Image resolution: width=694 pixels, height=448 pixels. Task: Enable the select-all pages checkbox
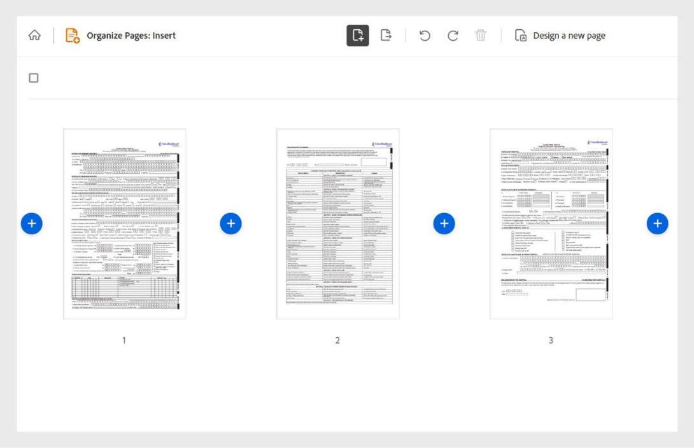click(33, 77)
